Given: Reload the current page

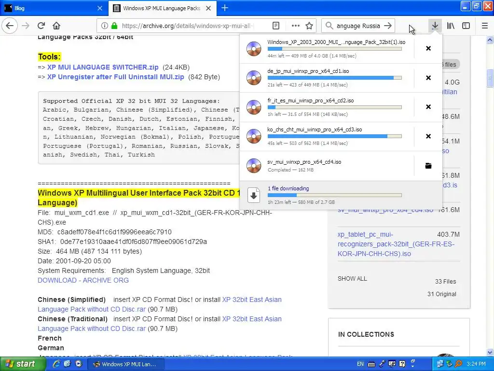Looking at the screenshot, I should [x=41, y=26].
